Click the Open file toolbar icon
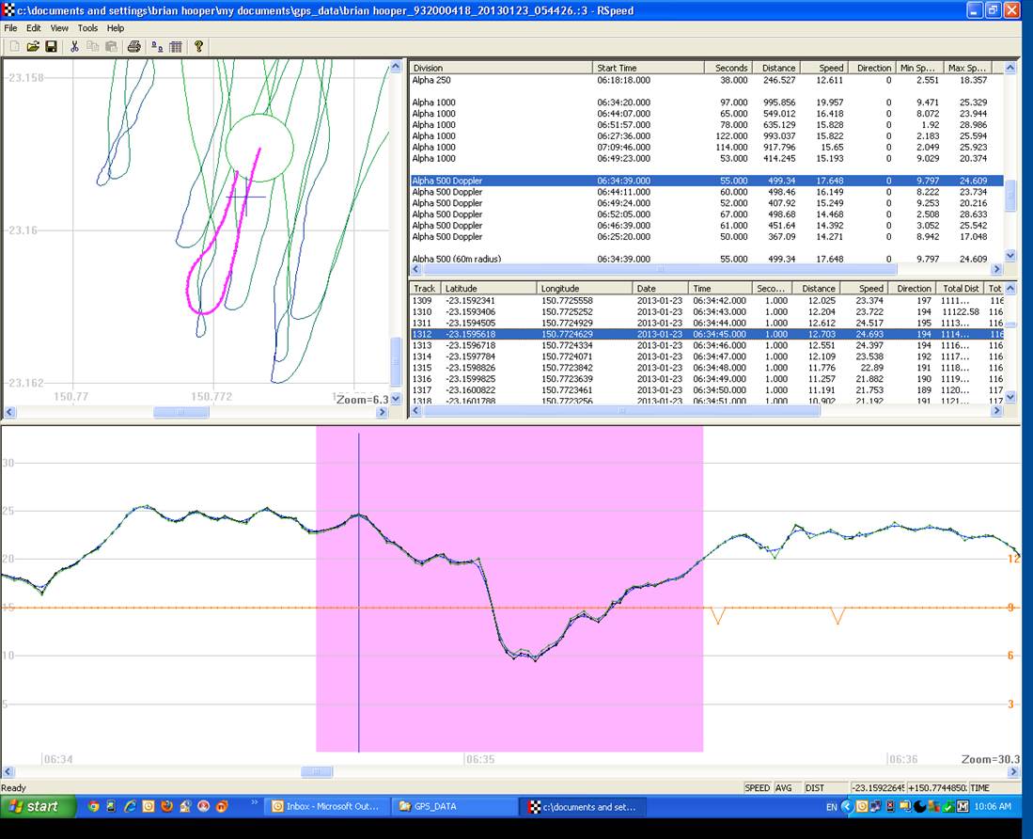1033x839 pixels. tap(32, 46)
